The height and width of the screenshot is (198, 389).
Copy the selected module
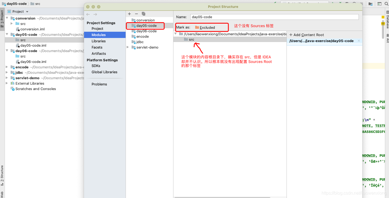[x=144, y=14]
